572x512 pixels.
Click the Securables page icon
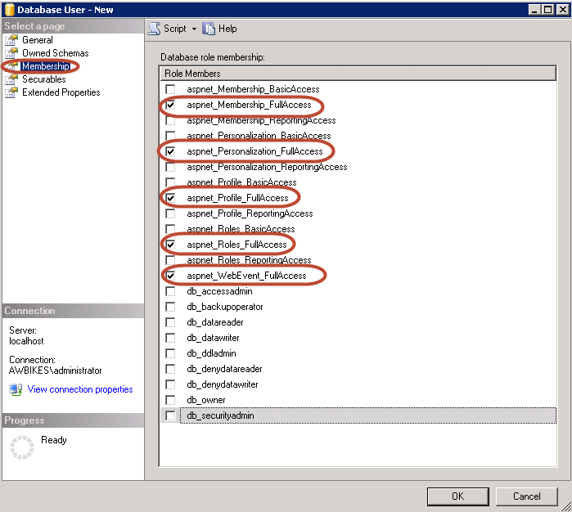click(11, 79)
